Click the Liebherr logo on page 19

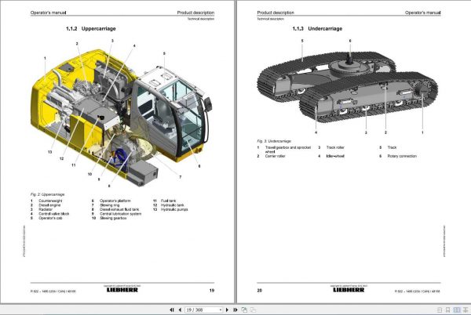tap(122, 290)
